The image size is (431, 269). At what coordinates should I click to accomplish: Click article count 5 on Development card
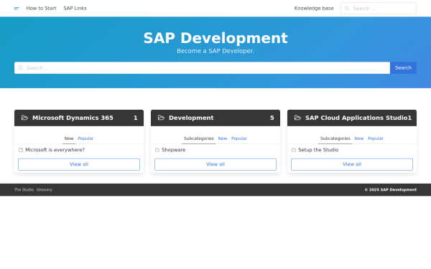tap(272, 118)
